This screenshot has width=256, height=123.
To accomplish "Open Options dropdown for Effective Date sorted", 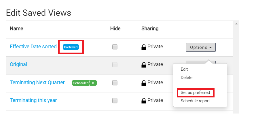I will pyautogui.click(x=201, y=47).
